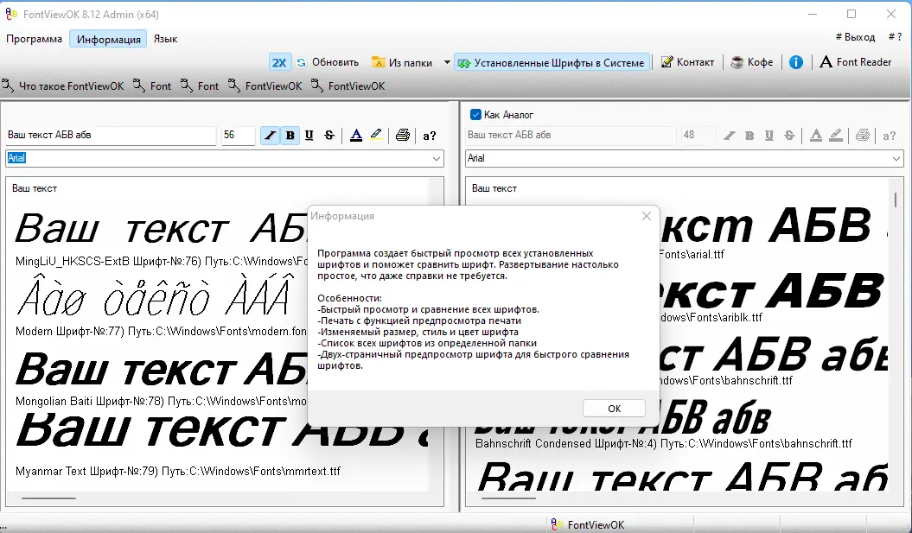The height and width of the screenshot is (533, 912).
Task: Click disabled strikethrough icon in right pane
Action: point(789,136)
